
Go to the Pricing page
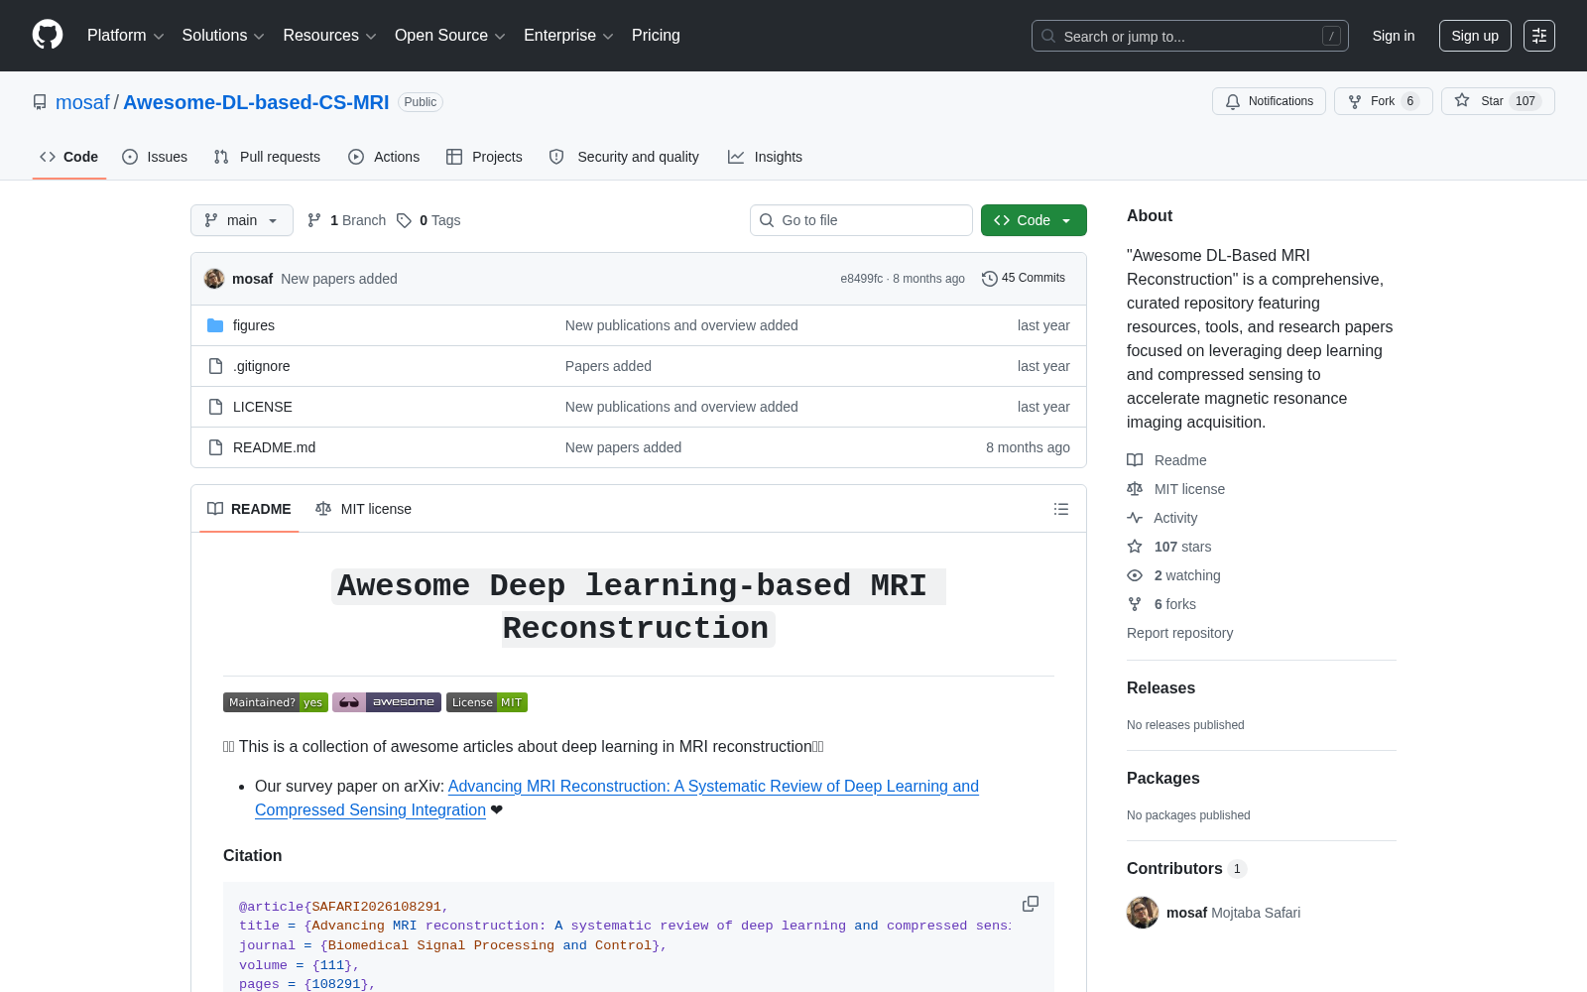[656, 36]
